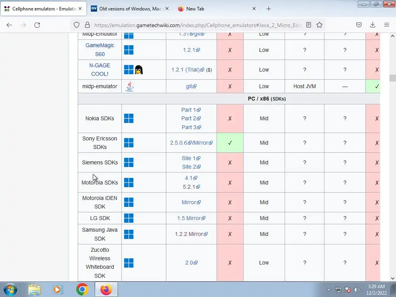The height and width of the screenshot is (297, 396).
Task: Open the Downloads panel
Action: (372, 25)
